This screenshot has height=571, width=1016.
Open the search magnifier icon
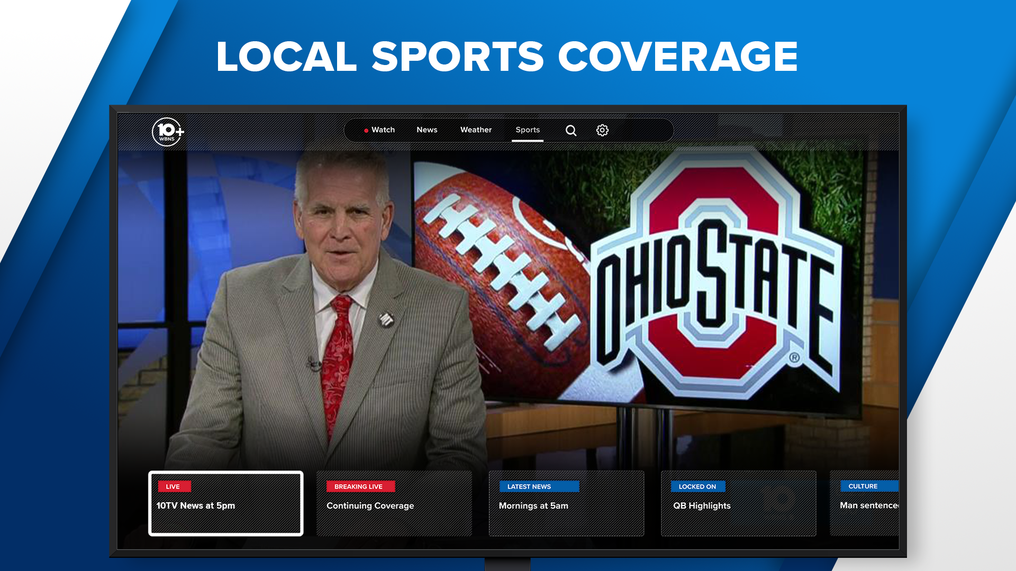(x=570, y=130)
